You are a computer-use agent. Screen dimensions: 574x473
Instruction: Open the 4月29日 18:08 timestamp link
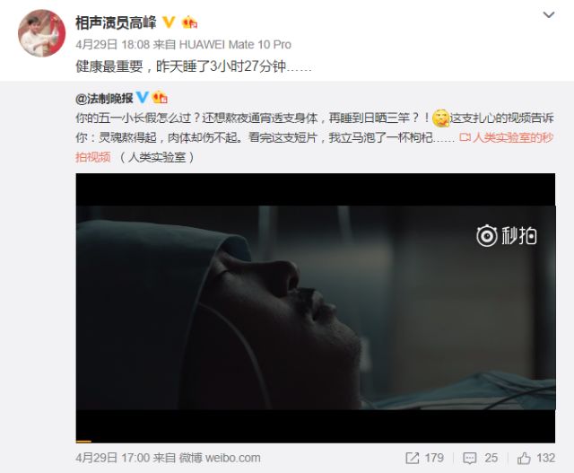coord(113,45)
